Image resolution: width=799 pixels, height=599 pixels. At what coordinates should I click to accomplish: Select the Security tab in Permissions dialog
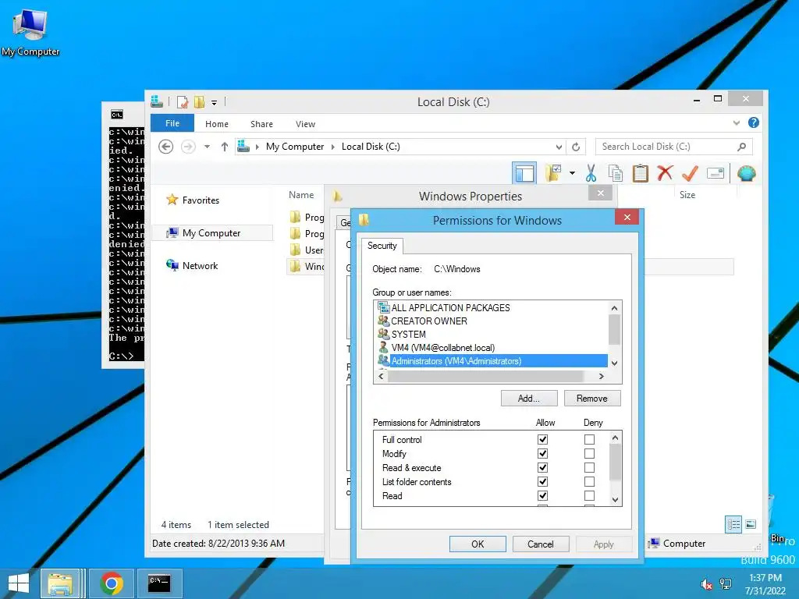click(x=382, y=246)
